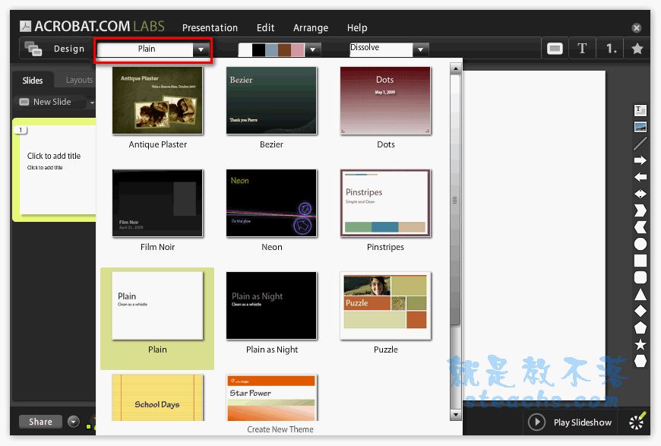Select the line drawing tool
The width and height of the screenshot is (661, 446).
pyautogui.click(x=640, y=144)
